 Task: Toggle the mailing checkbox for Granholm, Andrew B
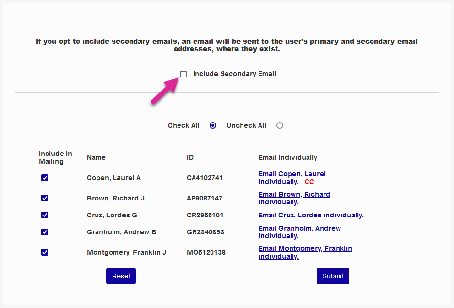45,232
